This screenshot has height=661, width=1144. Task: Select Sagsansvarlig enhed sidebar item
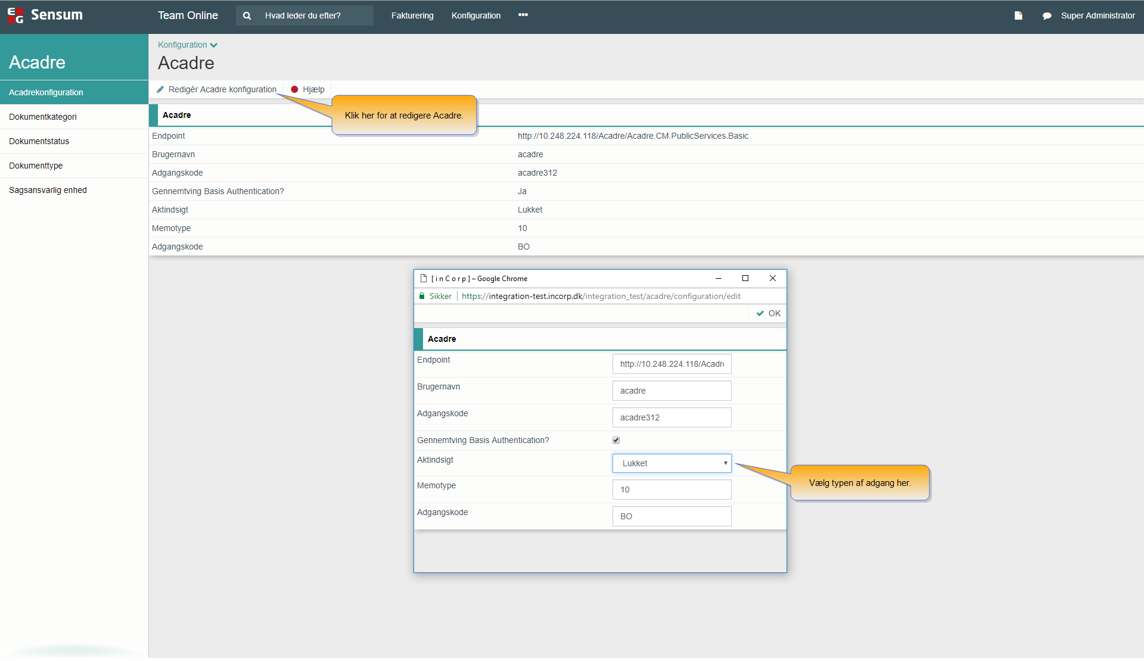coord(74,190)
